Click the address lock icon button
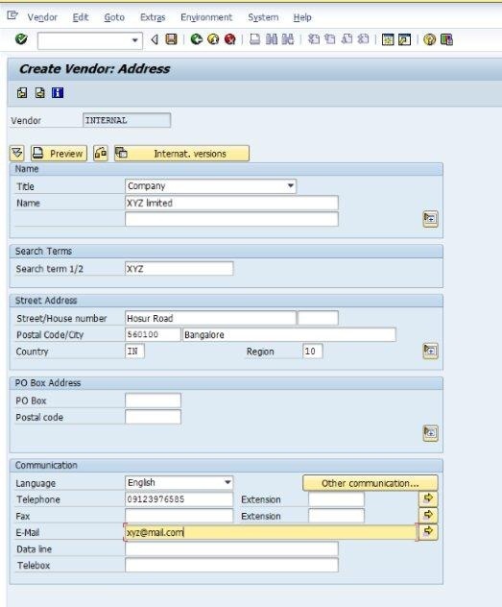 click(x=101, y=154)
